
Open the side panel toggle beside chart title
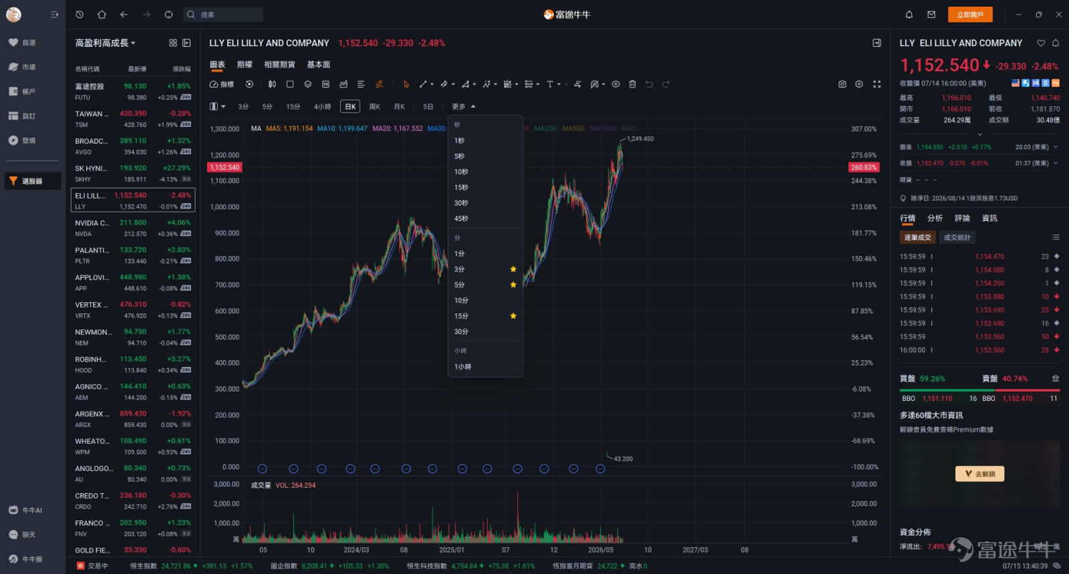877,43
